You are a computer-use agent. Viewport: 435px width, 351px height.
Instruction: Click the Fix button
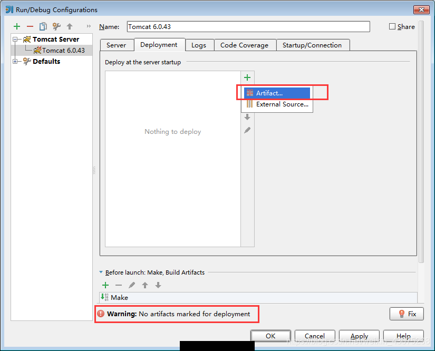click(407, 314)
